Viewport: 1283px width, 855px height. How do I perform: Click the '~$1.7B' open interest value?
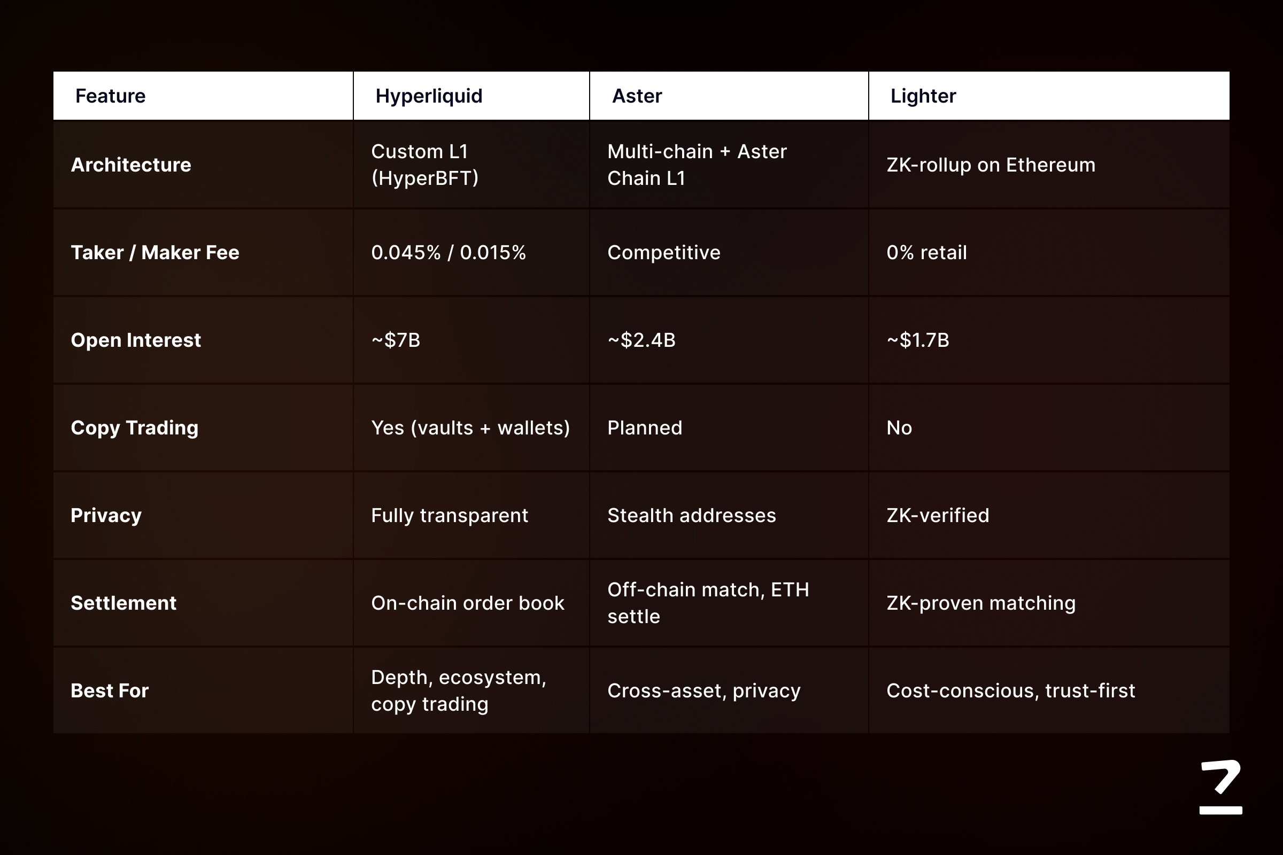click(x=917, y=340)
